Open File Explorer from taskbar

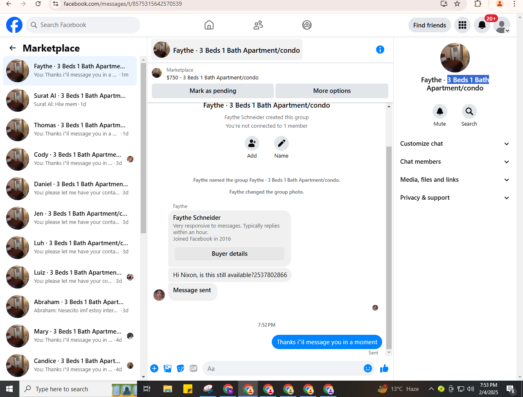[x=168, y=389]
